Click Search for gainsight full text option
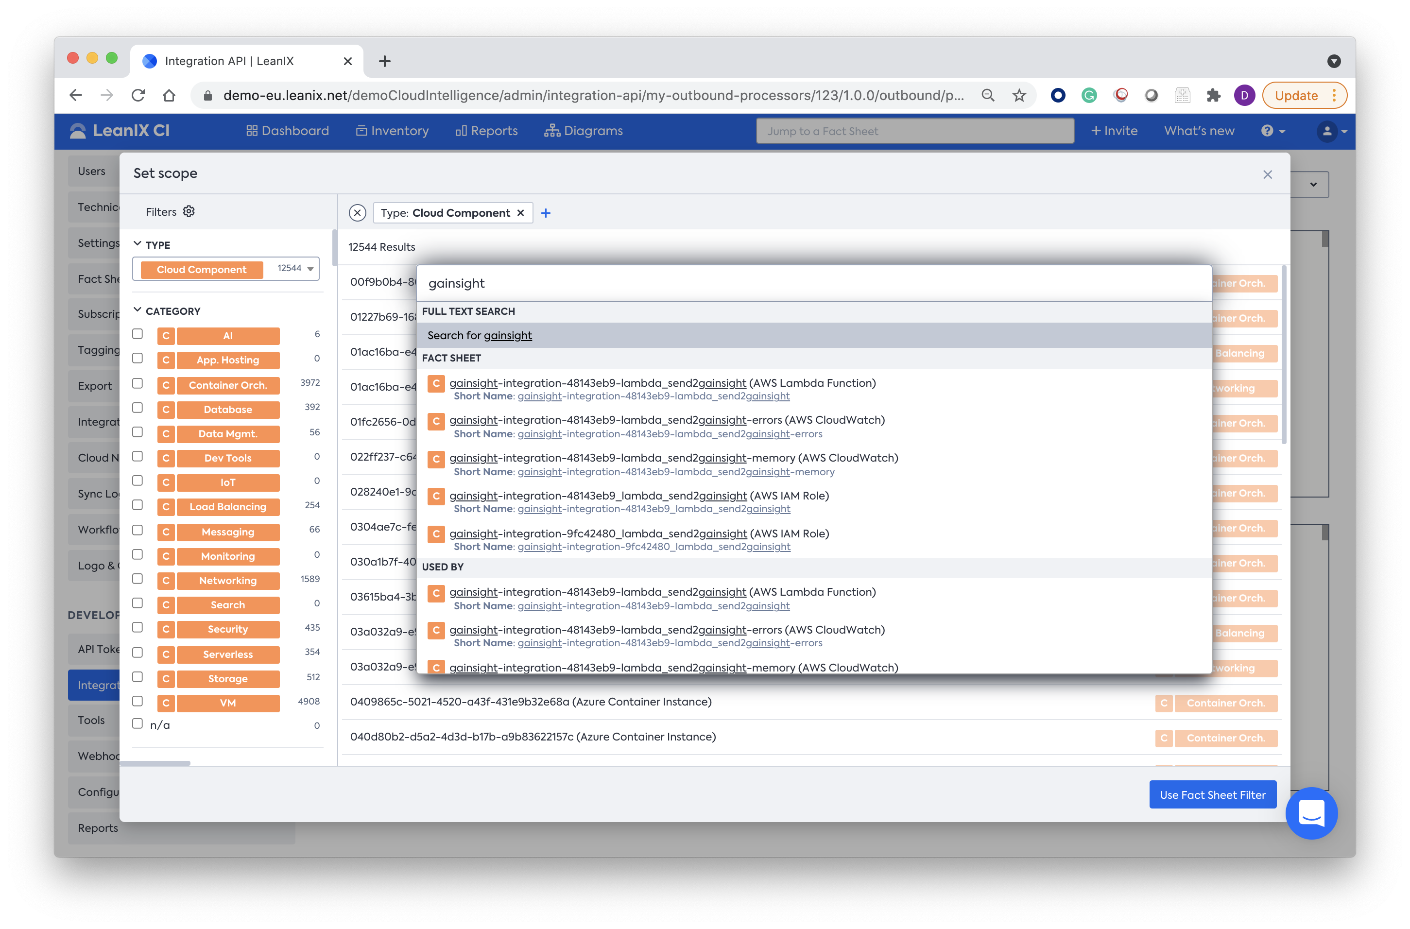 (x=814, y=335)
